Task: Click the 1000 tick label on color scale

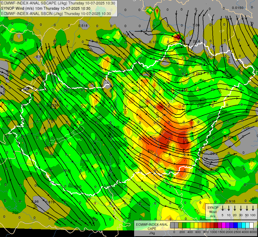Action: point(214,232)
